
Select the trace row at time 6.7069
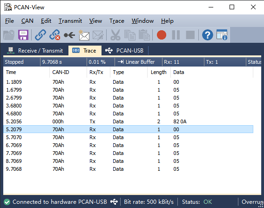[x=128, y=145]
